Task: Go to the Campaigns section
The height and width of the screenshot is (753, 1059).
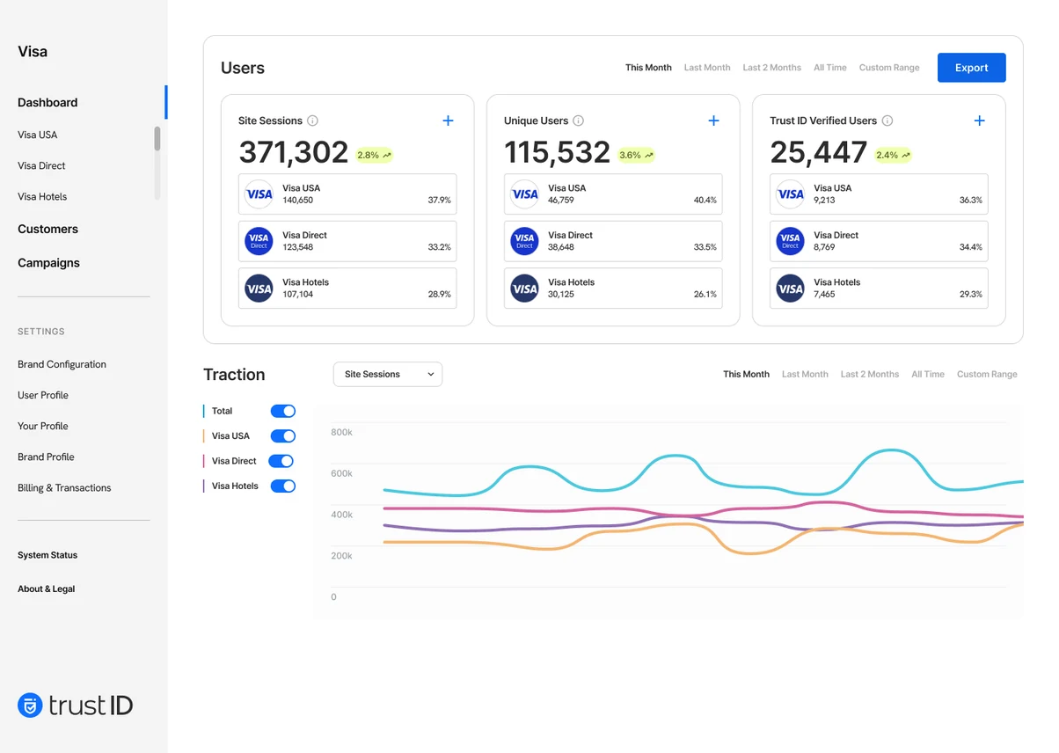Action: click(x=48, y=263)
